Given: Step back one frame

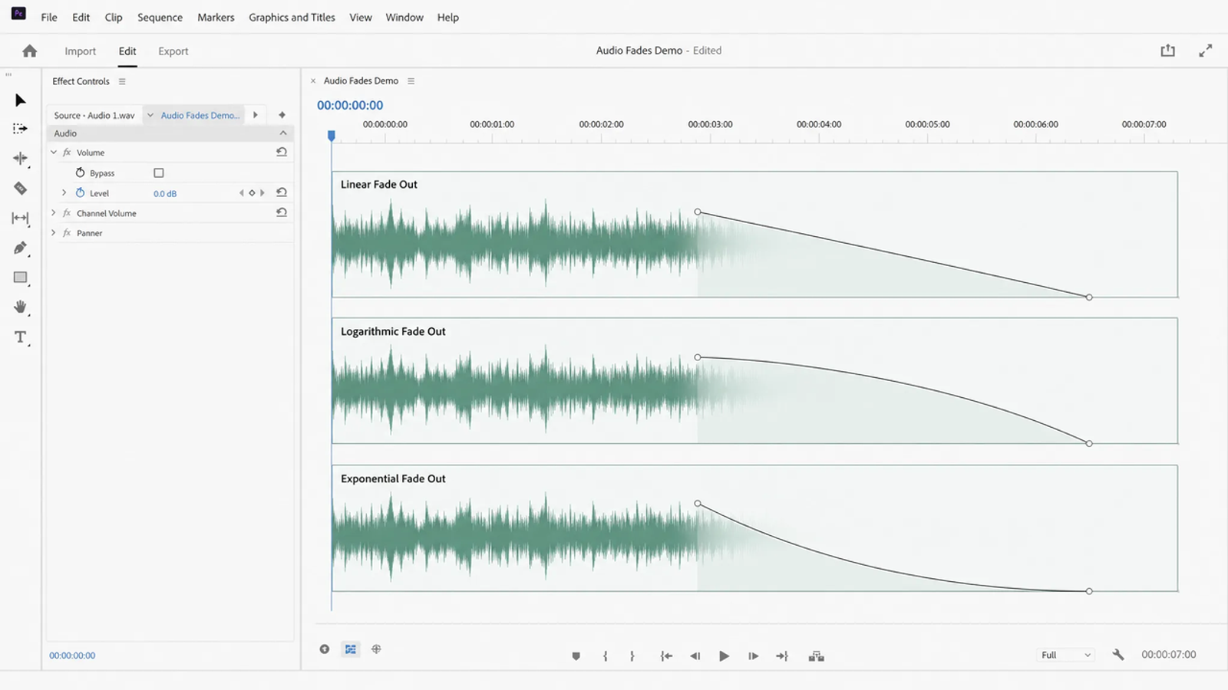Looking at the screenshot, I should tap(695, 656).
